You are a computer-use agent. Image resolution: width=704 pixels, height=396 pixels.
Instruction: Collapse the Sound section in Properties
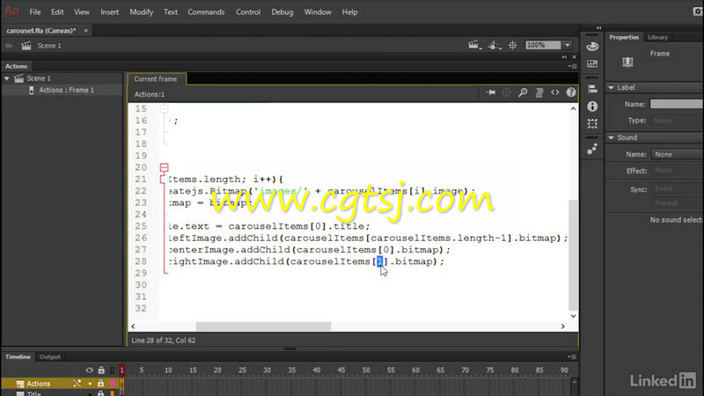coord(611,137)
